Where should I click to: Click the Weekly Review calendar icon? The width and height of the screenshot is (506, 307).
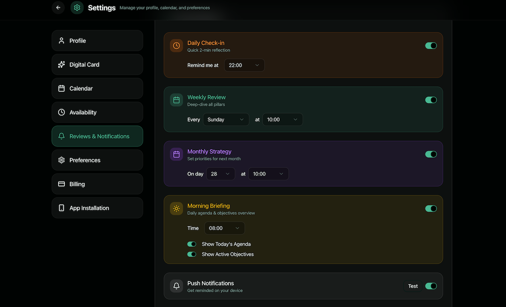click(x=176, y=100)
